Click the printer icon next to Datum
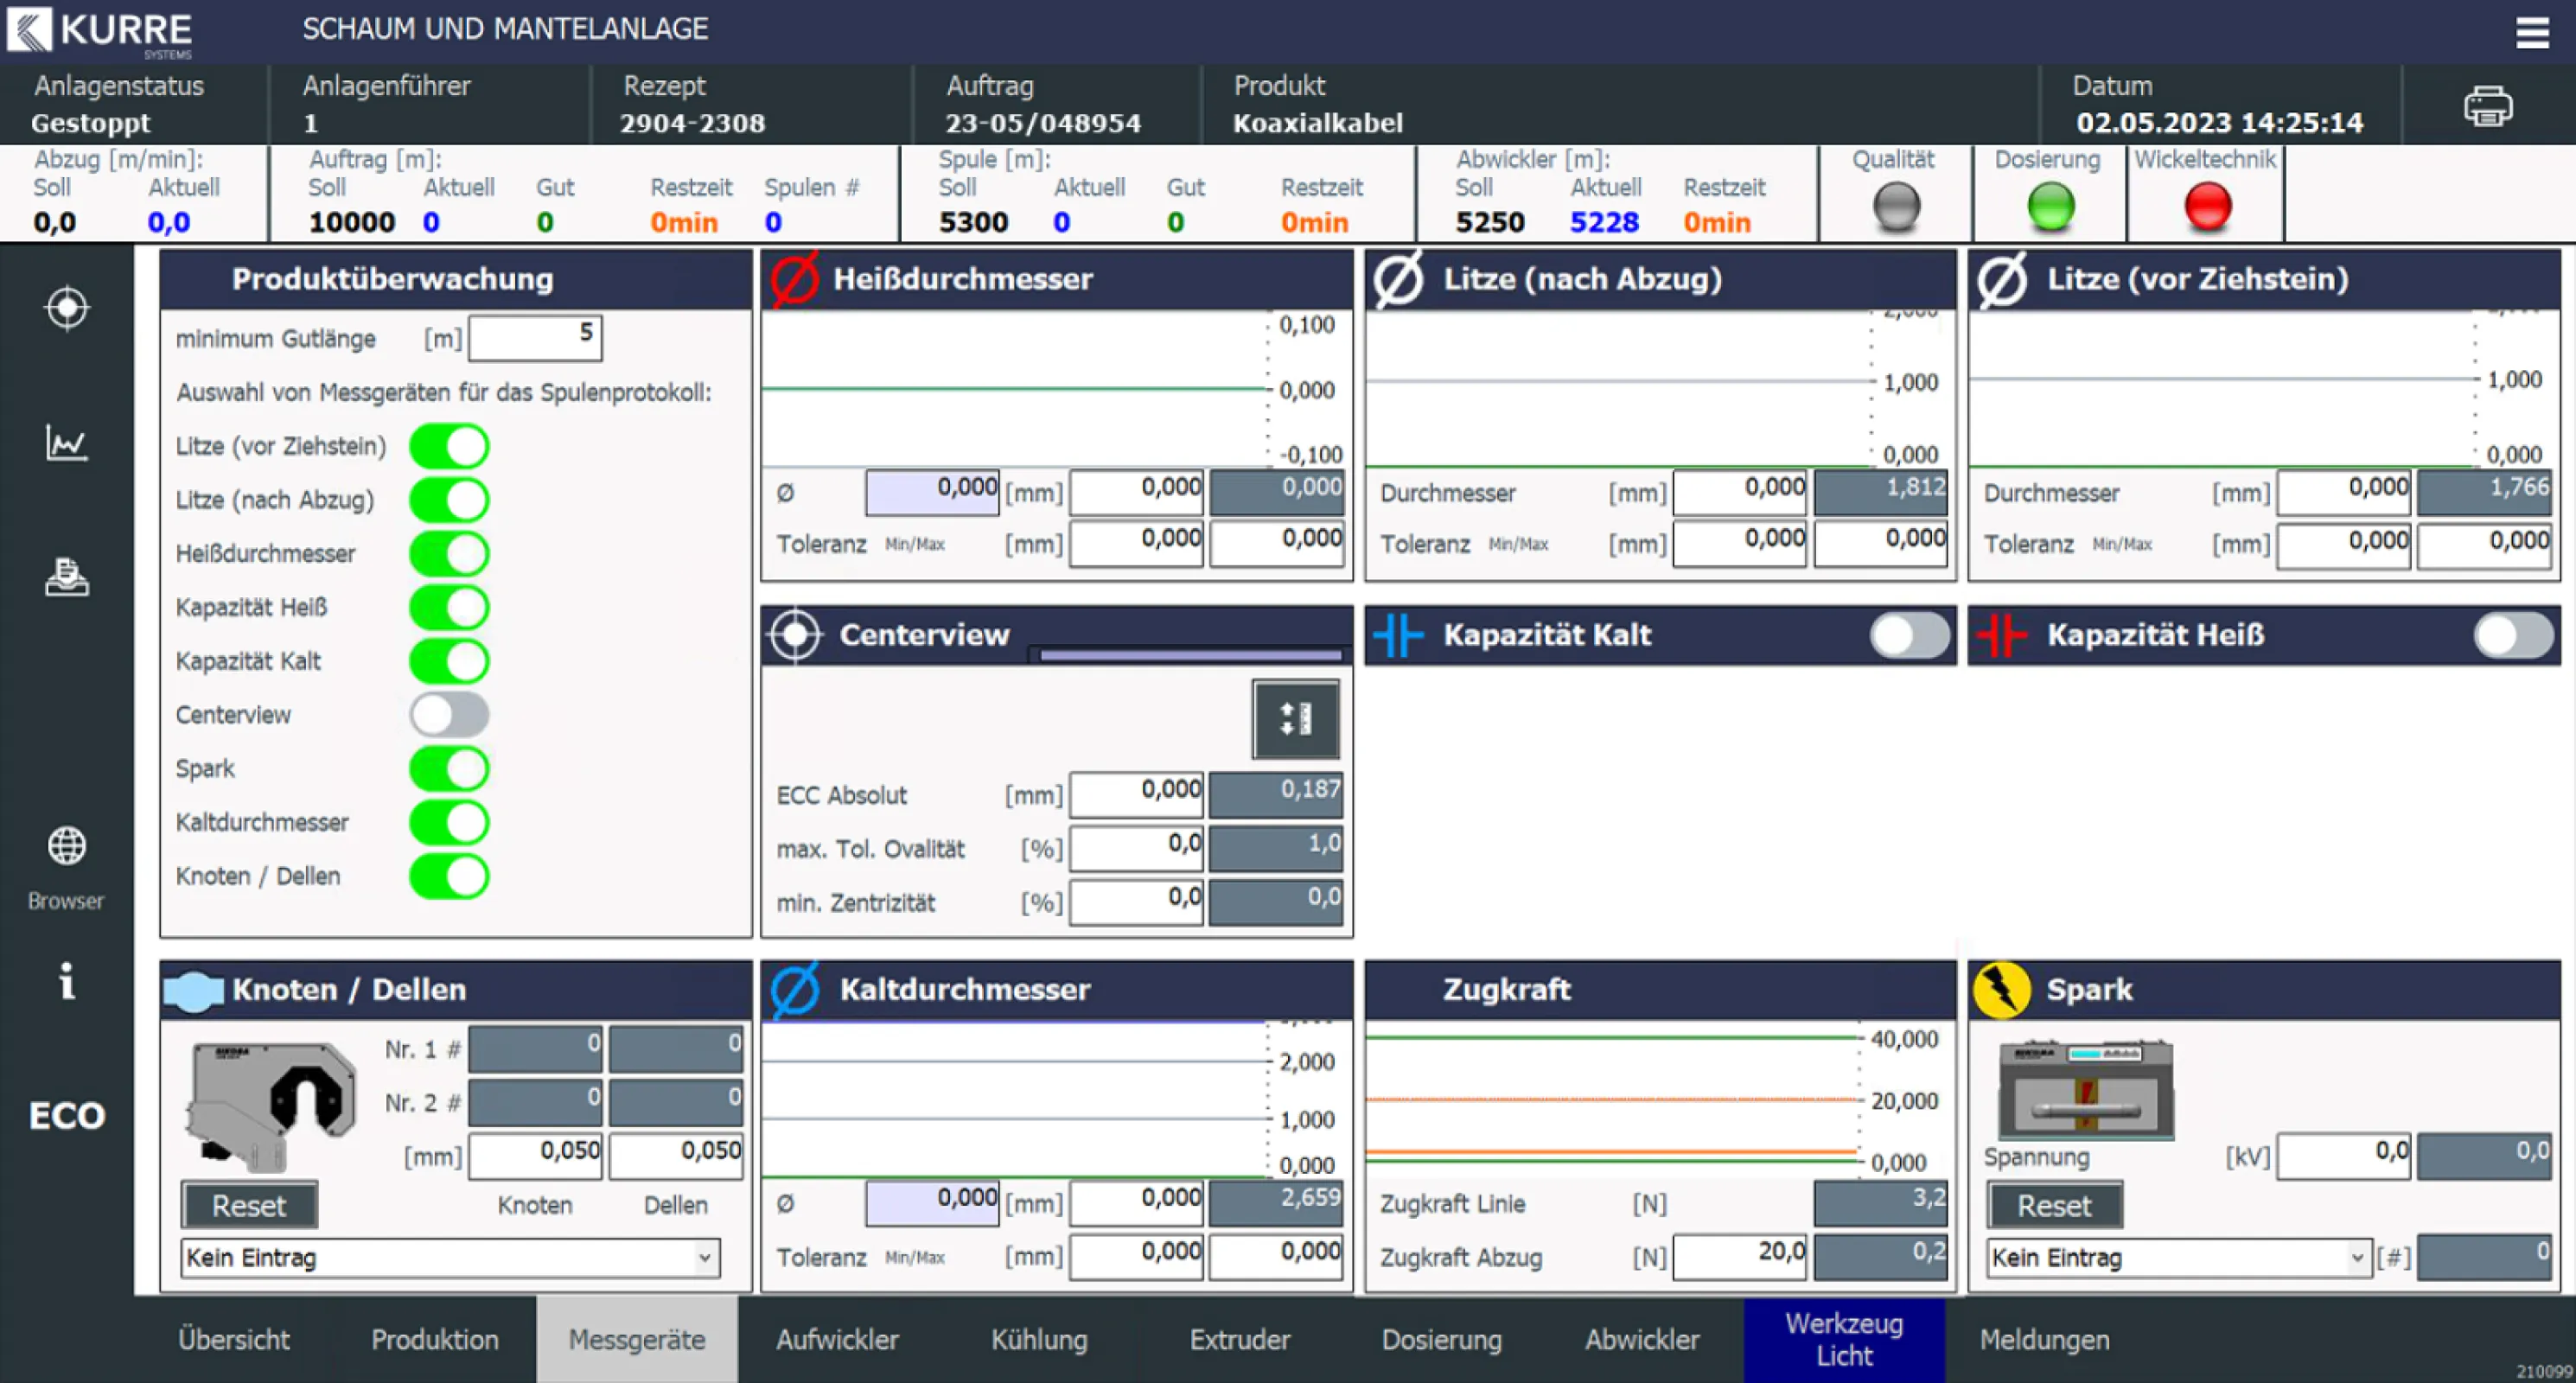 tap(2489, 104)
